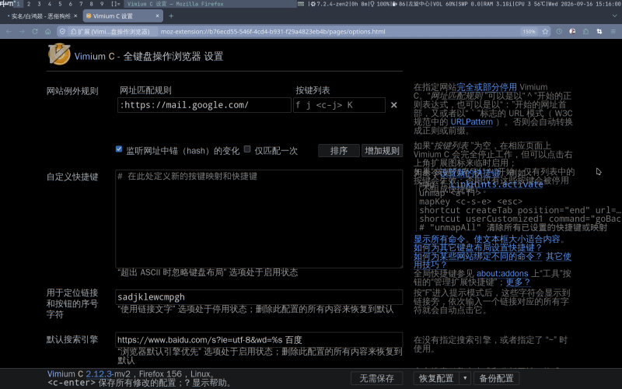This screenshot has width=622, height=389.
Task: Click inside the 自定义快捷键 text area
Action: coord(259,219)
